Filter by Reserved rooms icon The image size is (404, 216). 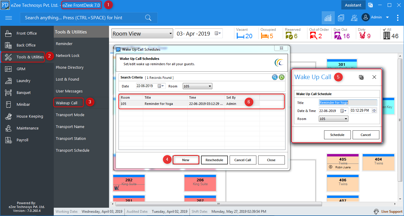(x=289, y=36)
